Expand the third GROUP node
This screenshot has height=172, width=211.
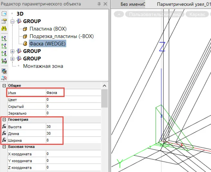pos(13,59)
